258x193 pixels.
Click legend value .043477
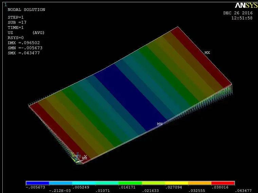tap(243, 191)
